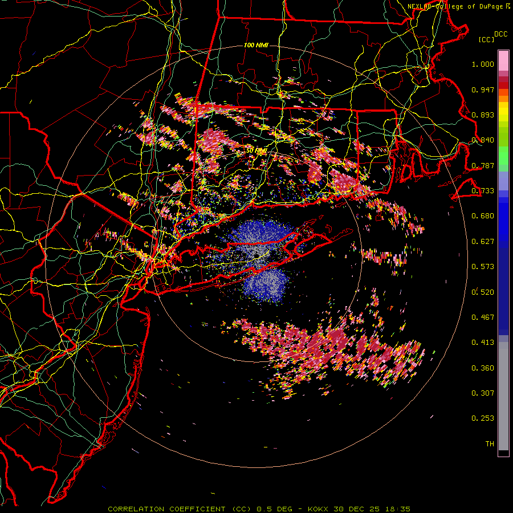Select the 0.840 scale value
Image resolution: width=513 pixels, height=513 pixels.
(483, 140)
